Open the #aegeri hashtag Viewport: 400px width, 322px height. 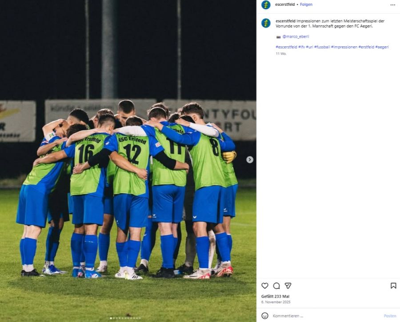click(382, 47)
